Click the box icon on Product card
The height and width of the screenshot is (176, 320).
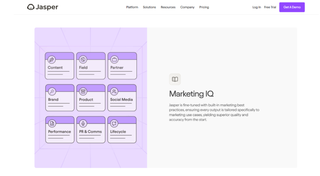coord(83,91)
